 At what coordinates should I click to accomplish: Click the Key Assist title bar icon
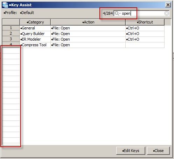[5, 5]
